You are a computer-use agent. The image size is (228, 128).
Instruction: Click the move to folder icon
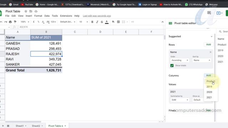[x=31, y=11]
